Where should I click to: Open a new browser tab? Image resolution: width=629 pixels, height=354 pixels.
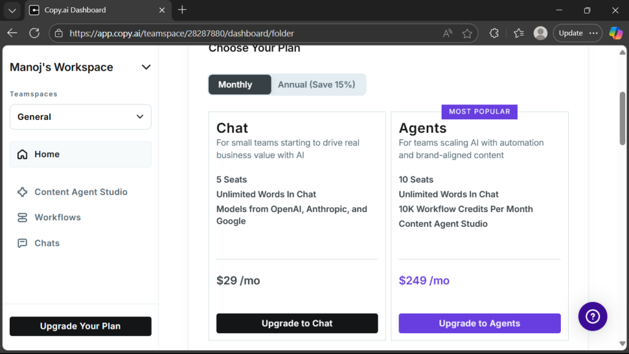[x=182, y=10]
